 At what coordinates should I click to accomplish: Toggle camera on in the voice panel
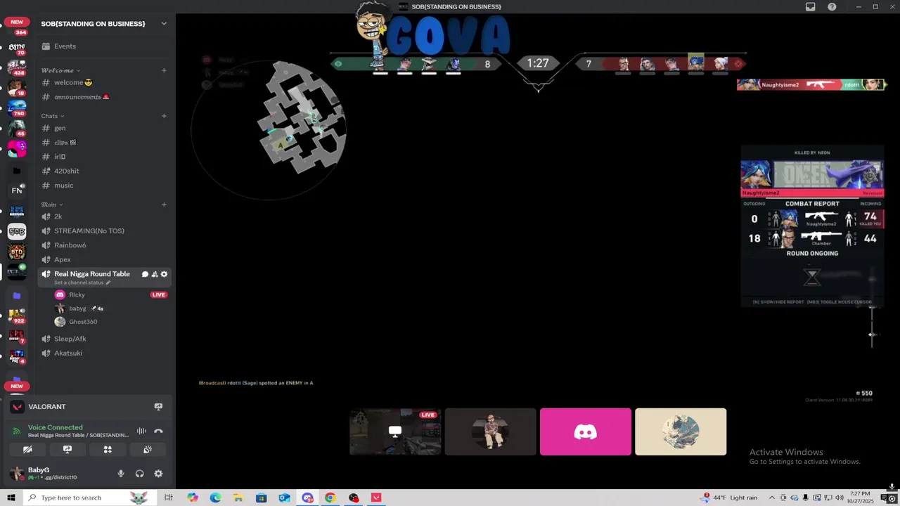pos(27,450)
